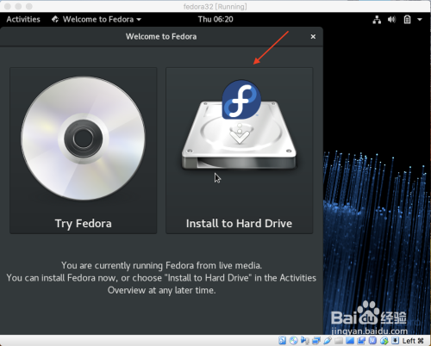Click the VirtualBox display settings icon
The height and width of the screenshot is (346, 431).
pyautogui.click(x=350, y=340)
